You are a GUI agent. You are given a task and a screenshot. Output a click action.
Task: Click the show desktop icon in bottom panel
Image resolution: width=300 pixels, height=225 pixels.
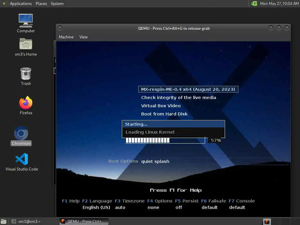click(4, 221)
